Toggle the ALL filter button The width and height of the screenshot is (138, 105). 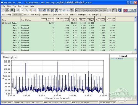(x=77, y=10)
